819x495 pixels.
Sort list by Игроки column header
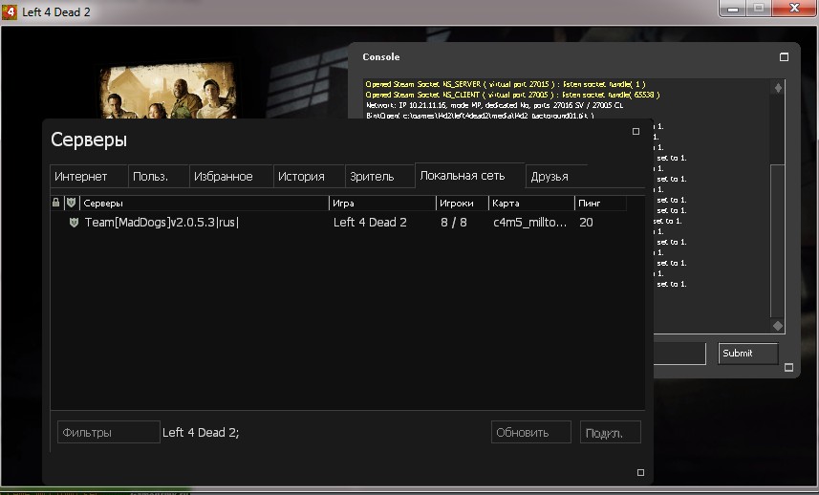(463, 204)
